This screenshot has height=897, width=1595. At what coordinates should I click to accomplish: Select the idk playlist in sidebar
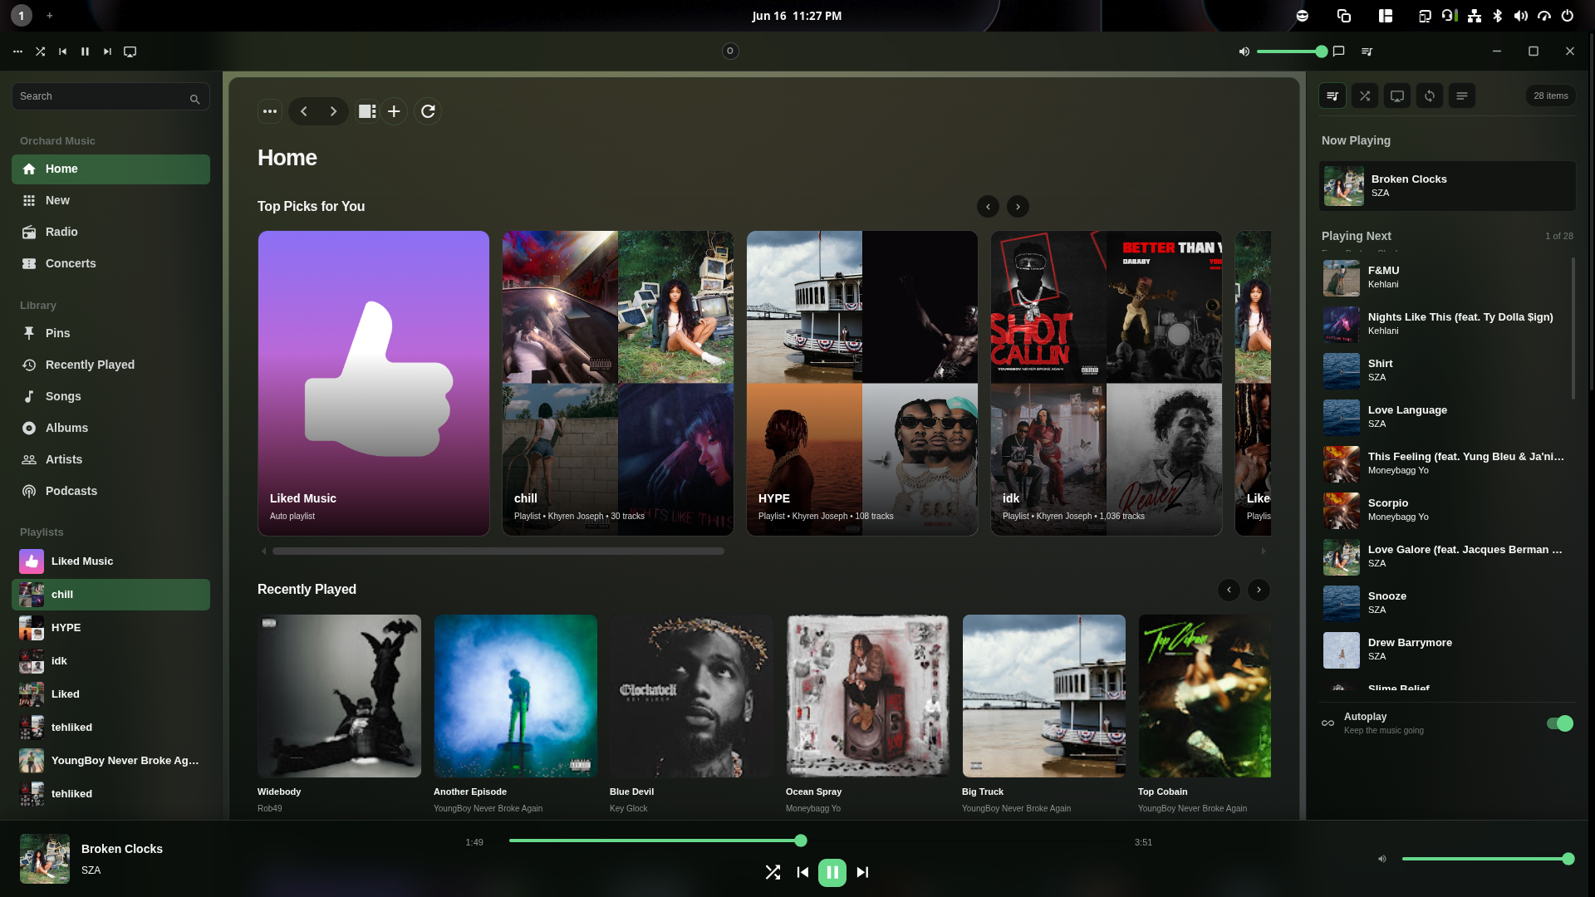[110, 661]
